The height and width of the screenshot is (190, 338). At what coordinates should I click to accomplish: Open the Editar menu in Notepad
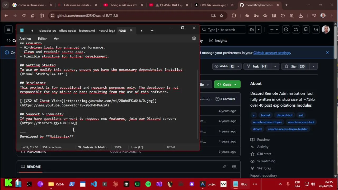(x=42, y=39)
